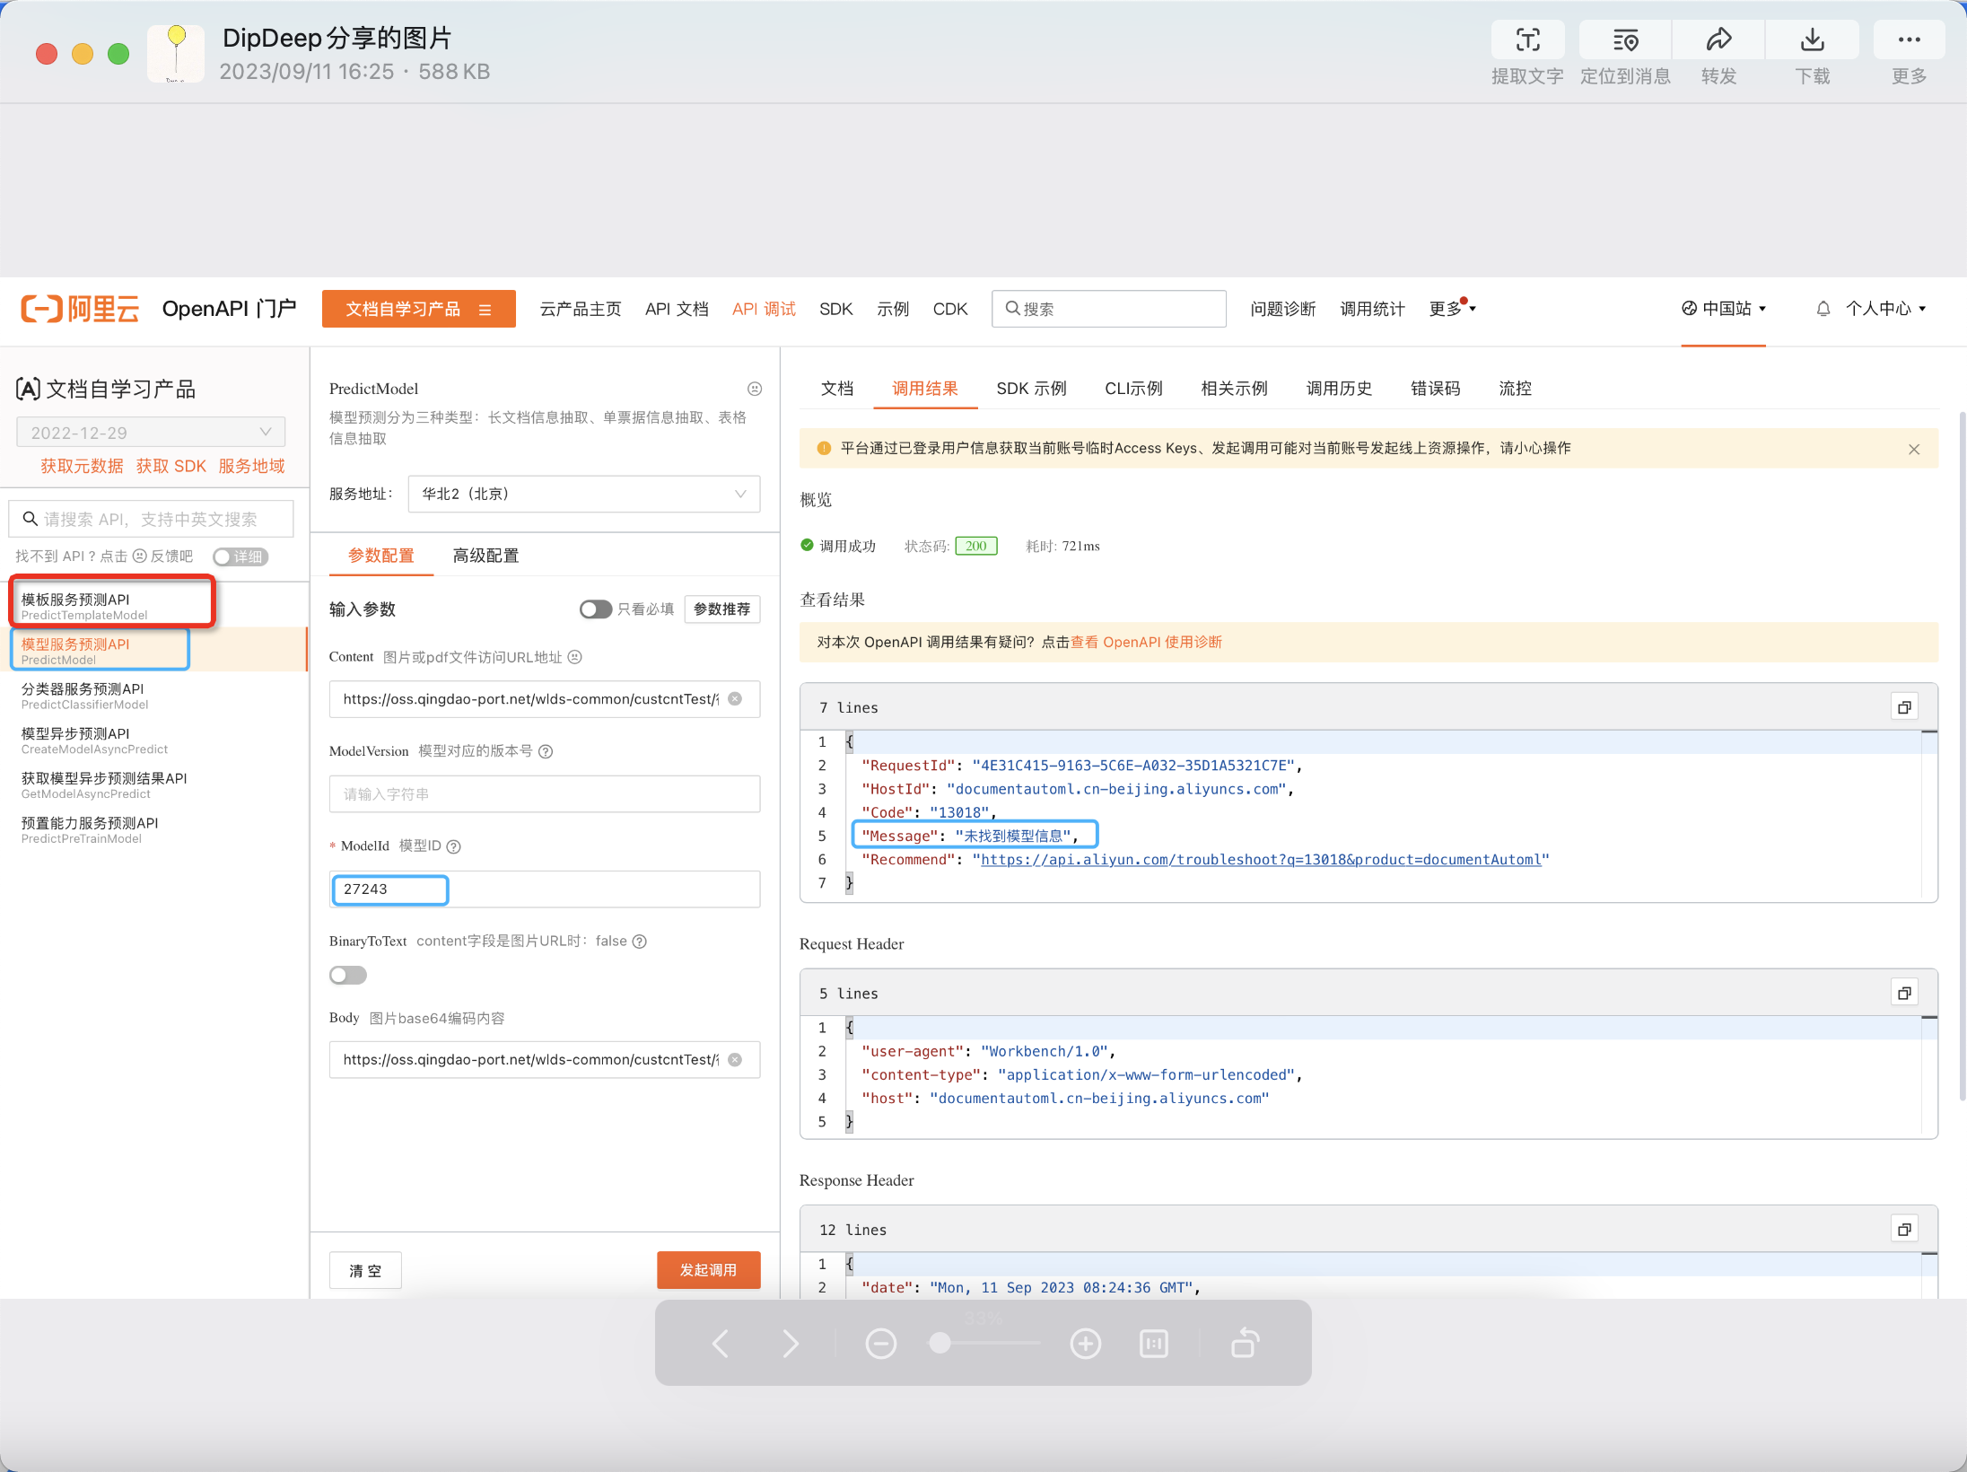Open the 个人中心 dropdown
This screenshot has height=1472, width=1967.
pos(1885,309)
